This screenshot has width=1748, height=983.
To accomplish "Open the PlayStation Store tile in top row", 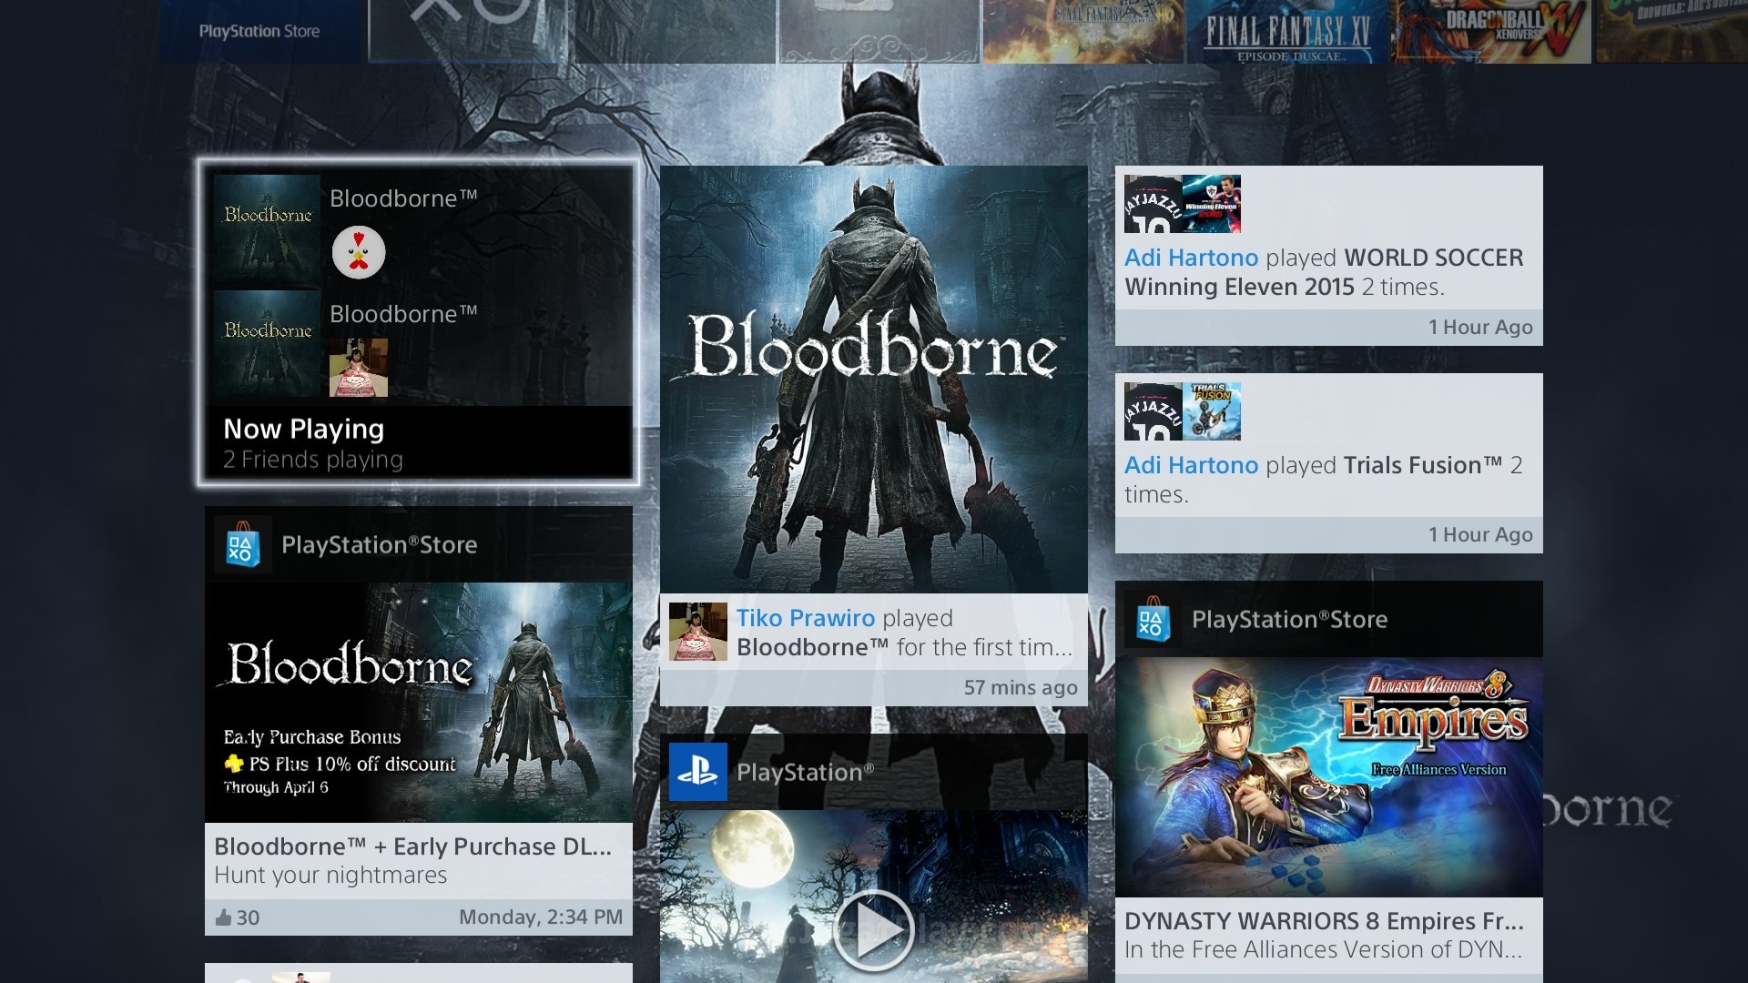I will [262, 31].
